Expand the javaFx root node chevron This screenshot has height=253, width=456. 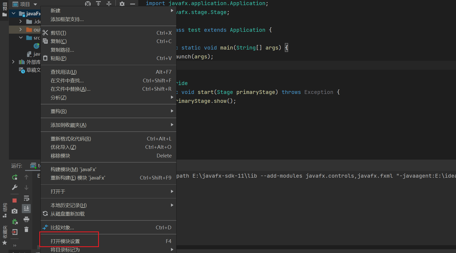pyautogui.click(x=13, y=13)
